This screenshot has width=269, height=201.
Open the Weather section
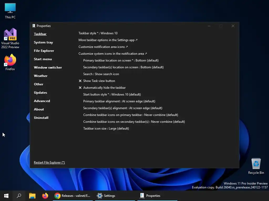(x=41, y=76)
